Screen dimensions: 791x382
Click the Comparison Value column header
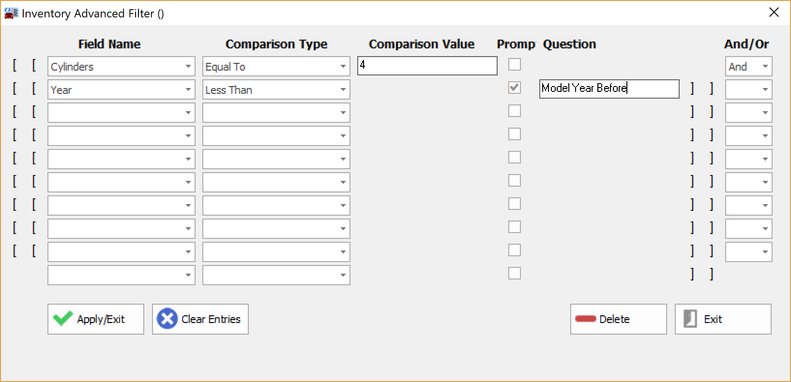coord(422,44)
